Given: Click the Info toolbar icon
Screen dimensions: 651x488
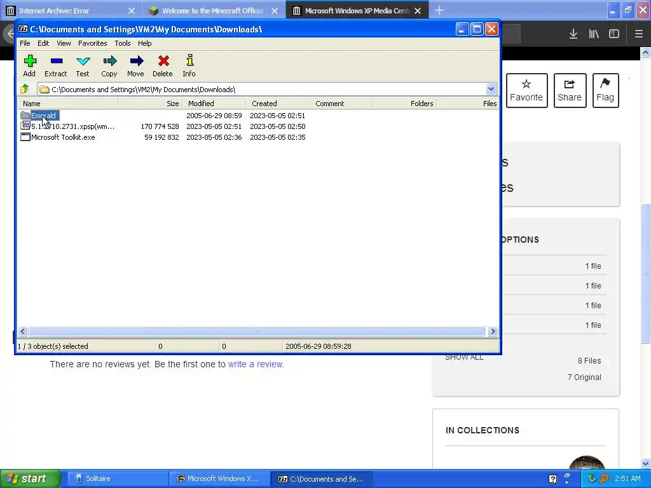Looking at the screenshot, I should coord(189,65).
